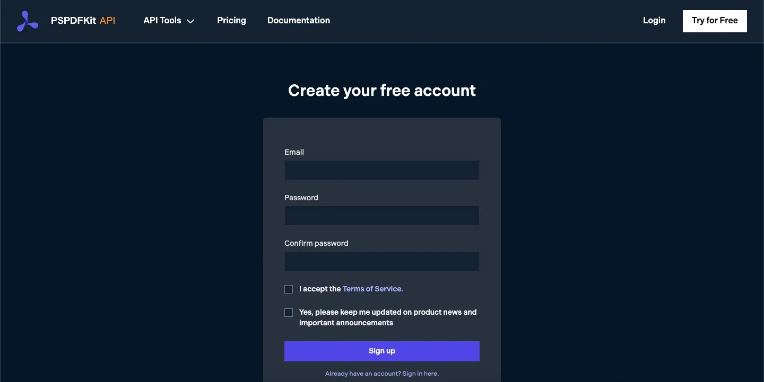This screenshot has width=764, height=382.
Task: Click the Email field label
Action: click(294, 152)
